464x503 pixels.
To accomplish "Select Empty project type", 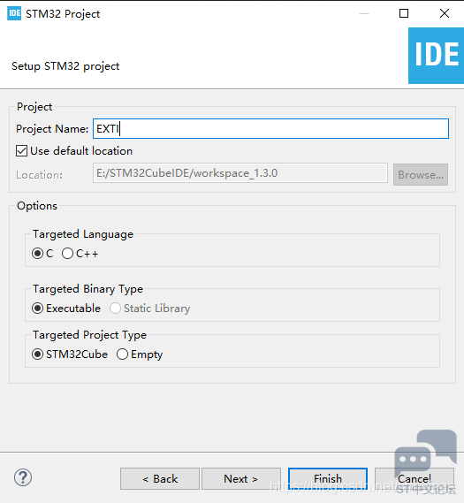I will point(122,354).
